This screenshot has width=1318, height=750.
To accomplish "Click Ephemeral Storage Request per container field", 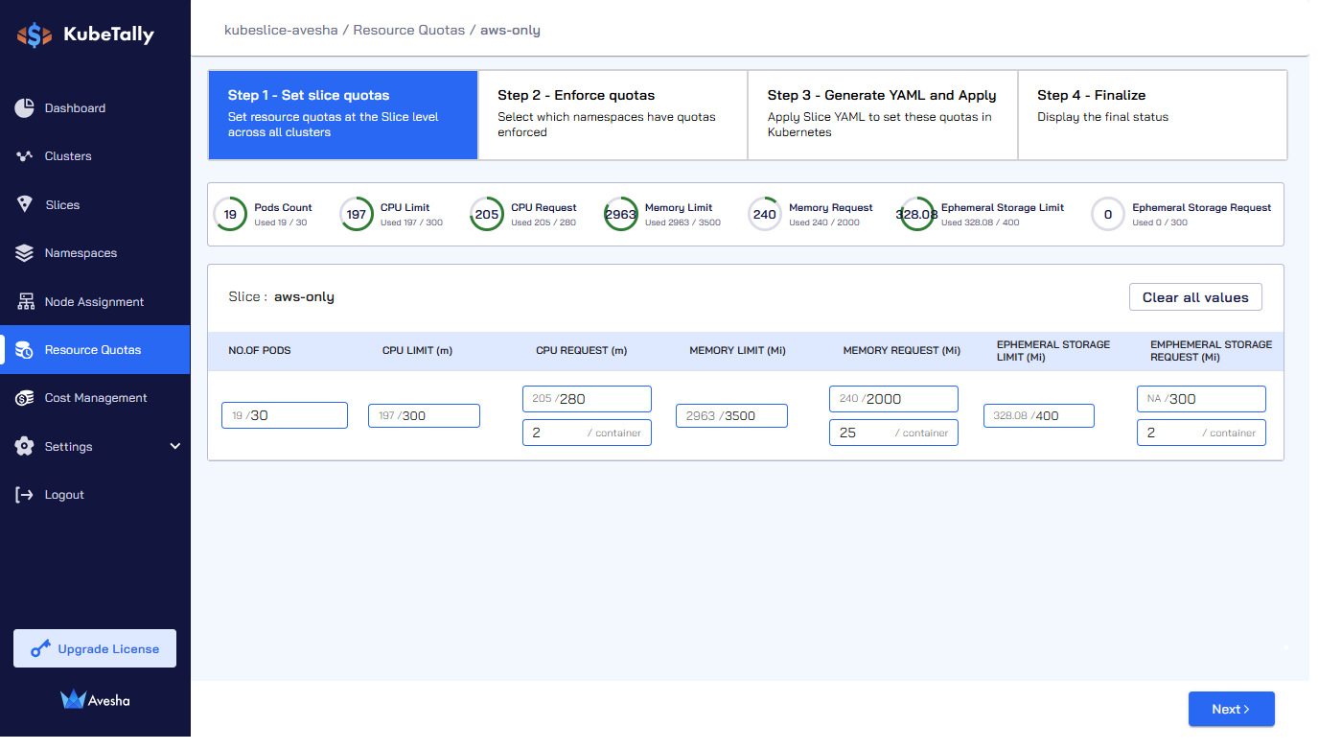I will coord(1201,433).
